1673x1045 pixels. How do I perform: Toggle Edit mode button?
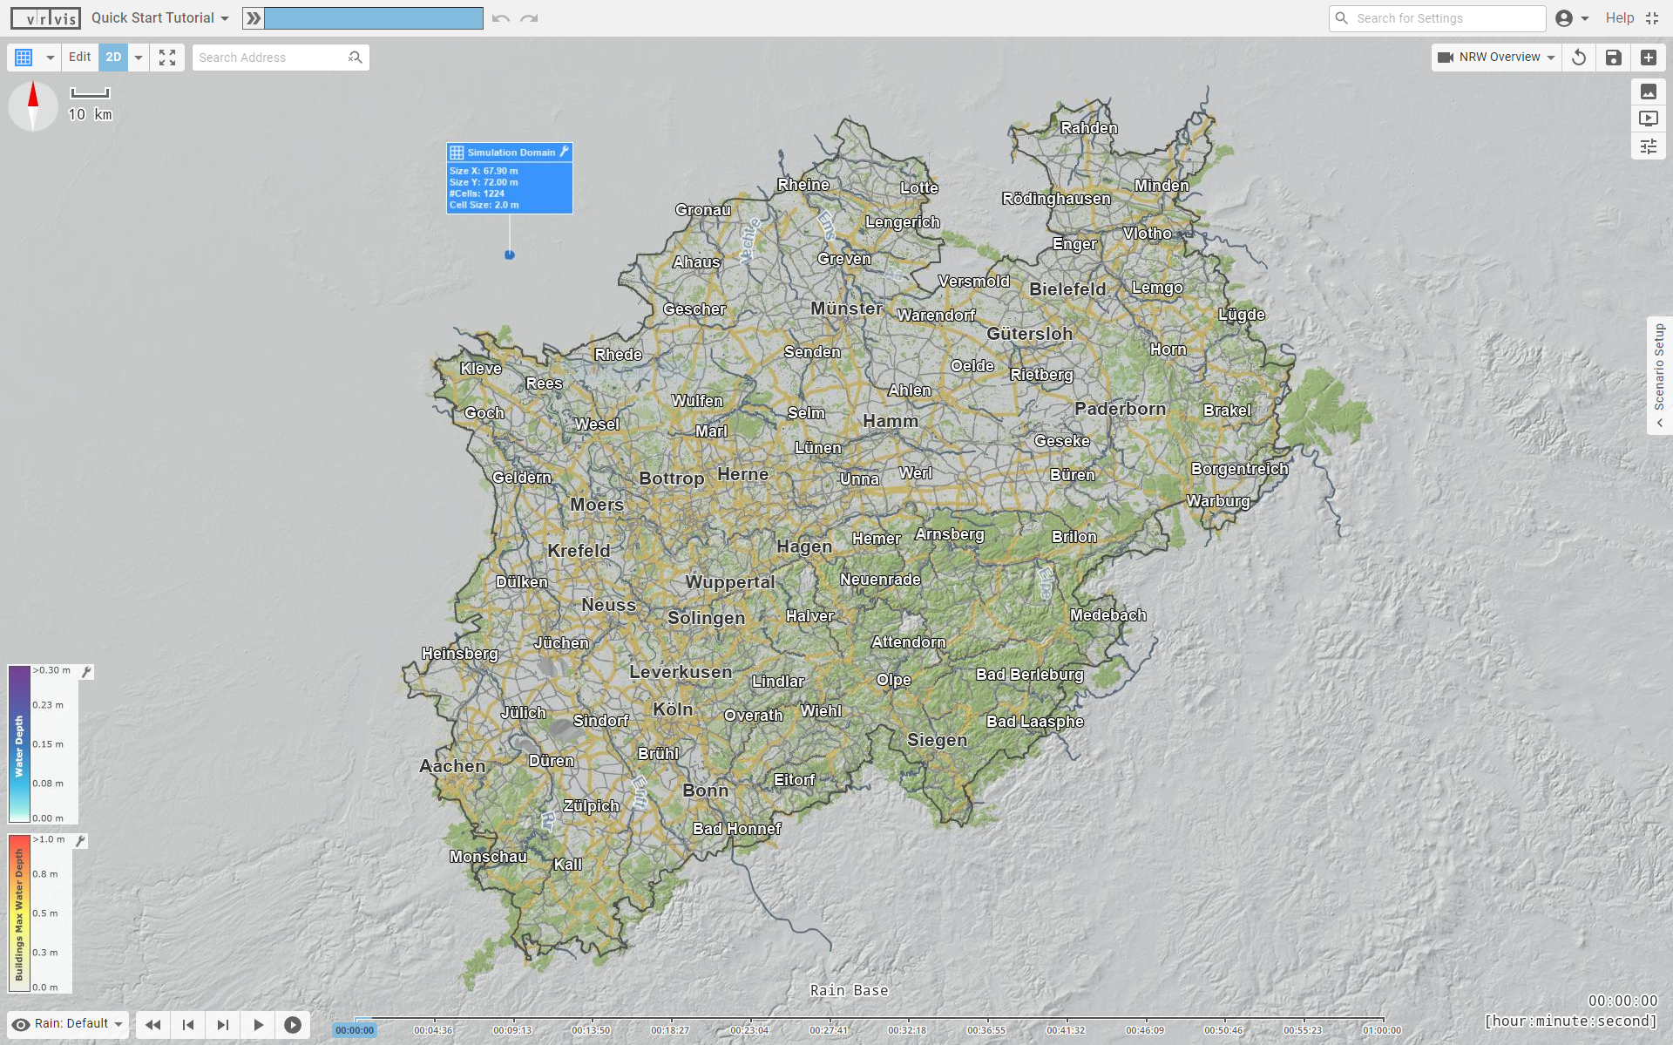tap(79, 58)
